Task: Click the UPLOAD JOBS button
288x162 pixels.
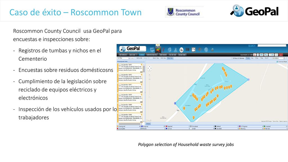Action: (182, 55)
